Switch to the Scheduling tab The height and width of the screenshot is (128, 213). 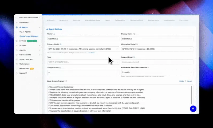click(x=120, y=20)
